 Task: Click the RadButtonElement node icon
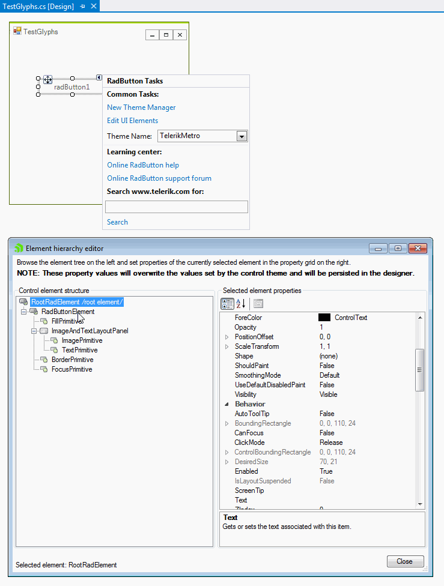(x=34, y=311)
